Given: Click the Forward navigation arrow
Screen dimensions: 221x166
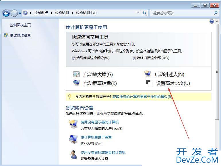Looking at the screenshot, I should [14, 13].
